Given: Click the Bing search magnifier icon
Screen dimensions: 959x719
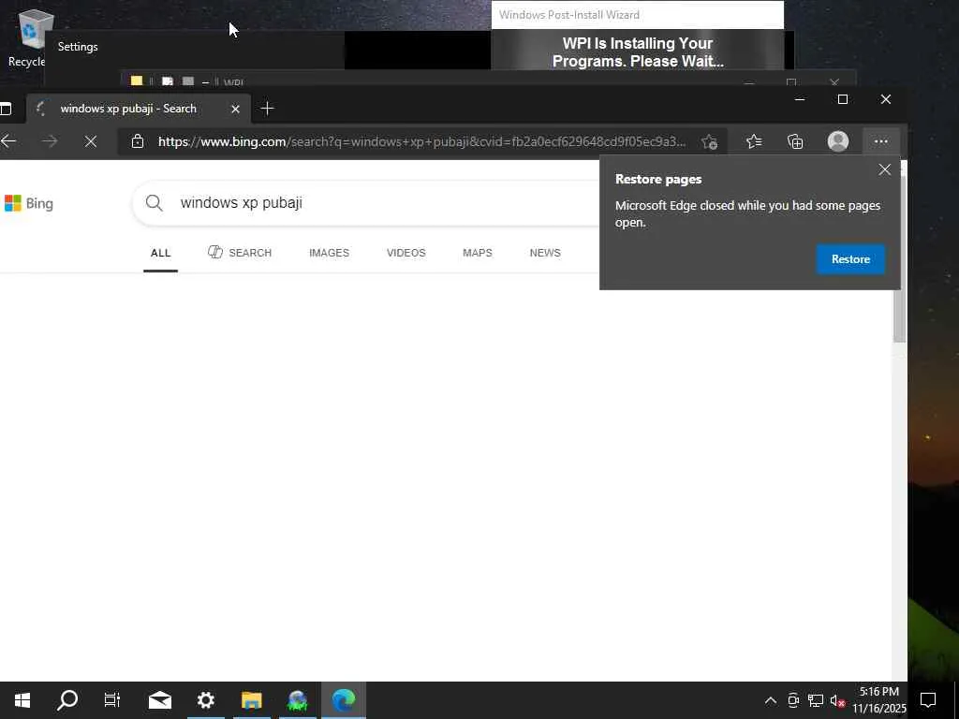Looking at the screenshot, I should (x=155, y=202).
